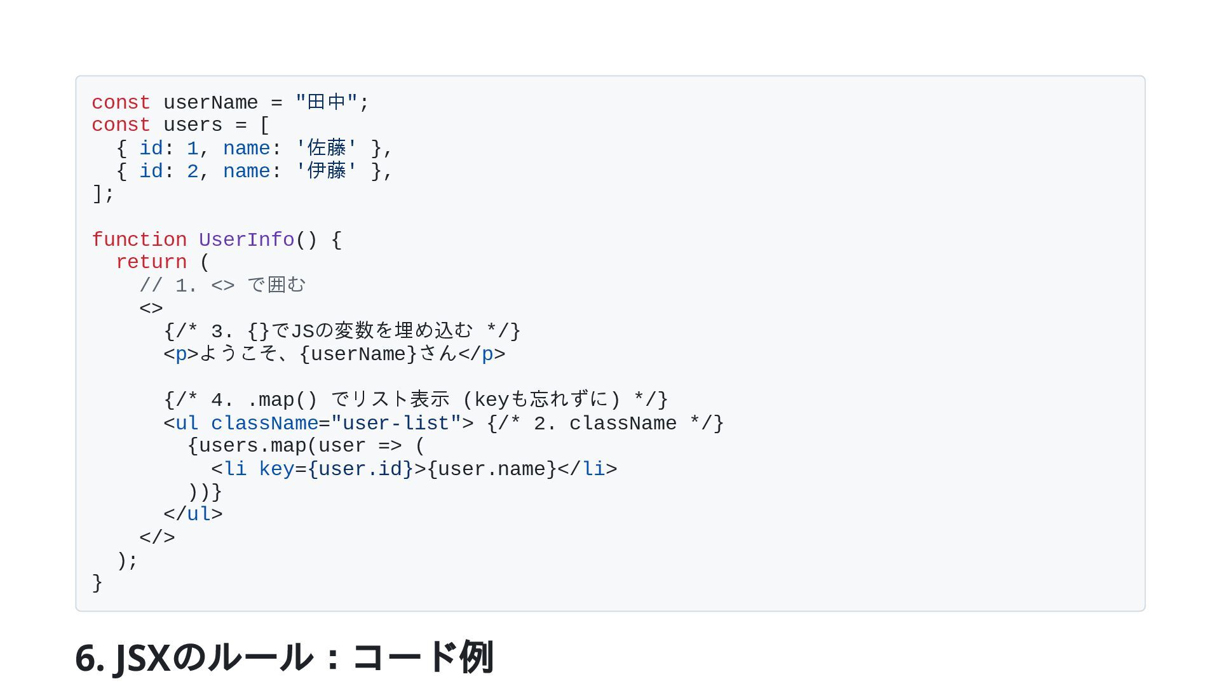This screenshot has height=686, width=1220.
Task: Click the comment about embedding JS variables with {}
Action: (342, 332)
